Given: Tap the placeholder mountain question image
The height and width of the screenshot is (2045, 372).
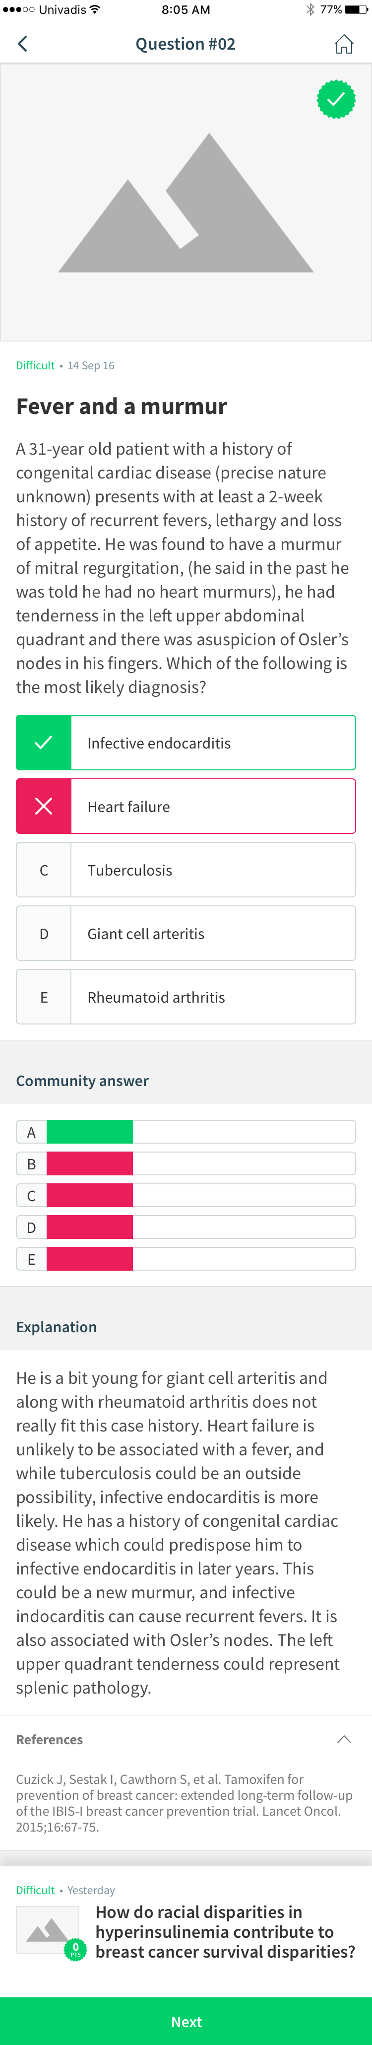Looking at the screenshot, I should (186, 203).
